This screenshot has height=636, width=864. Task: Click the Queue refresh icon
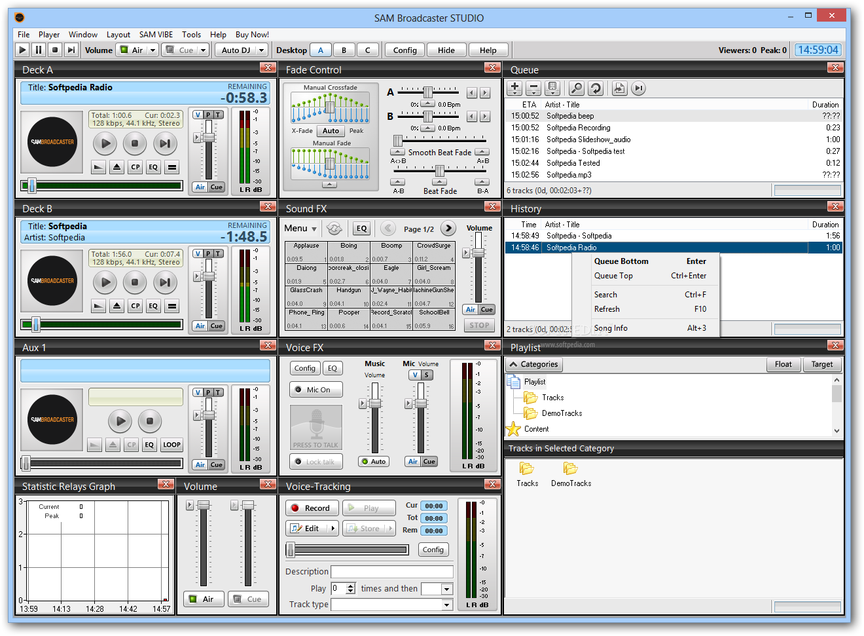click(x=596, y=88)
